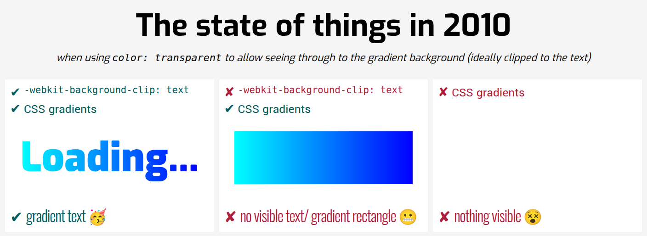Click the green checkmark before gradient text
This screenshot has height=236, width=647.
pyautogui.click(x=16, y=217)
